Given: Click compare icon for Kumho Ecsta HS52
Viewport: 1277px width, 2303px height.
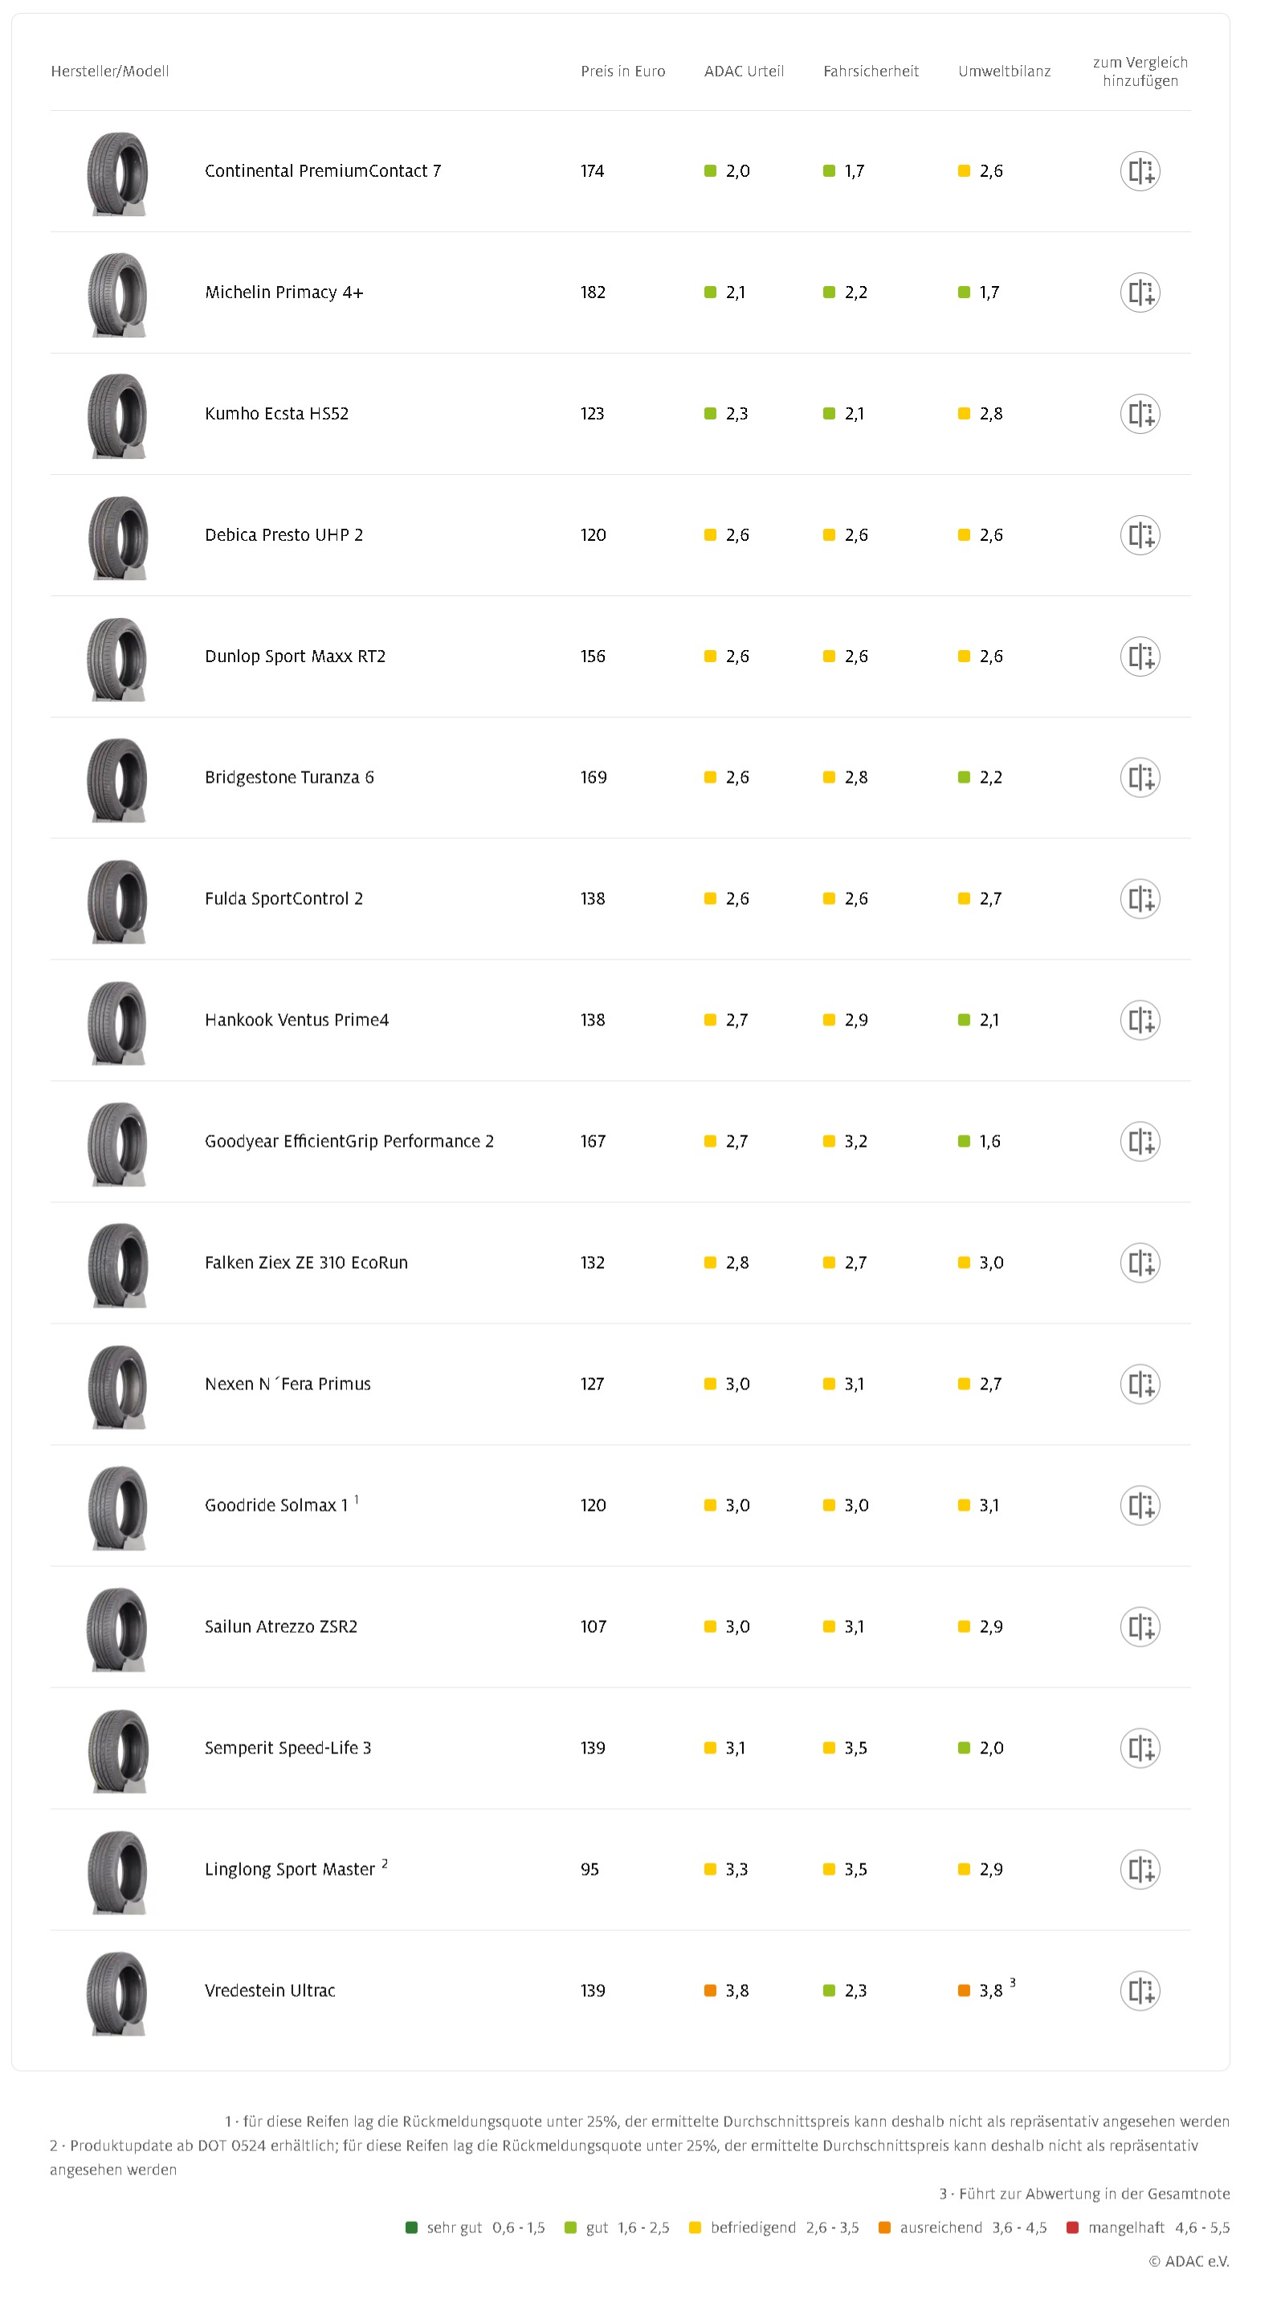Looking at the screenshot, I should tap(1140, 414).
